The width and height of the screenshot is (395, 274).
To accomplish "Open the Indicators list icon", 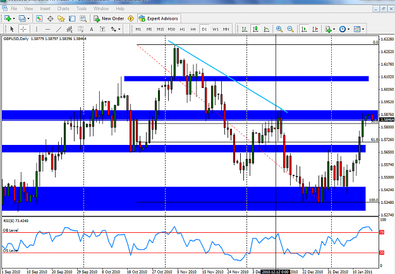I will (328, 29).
